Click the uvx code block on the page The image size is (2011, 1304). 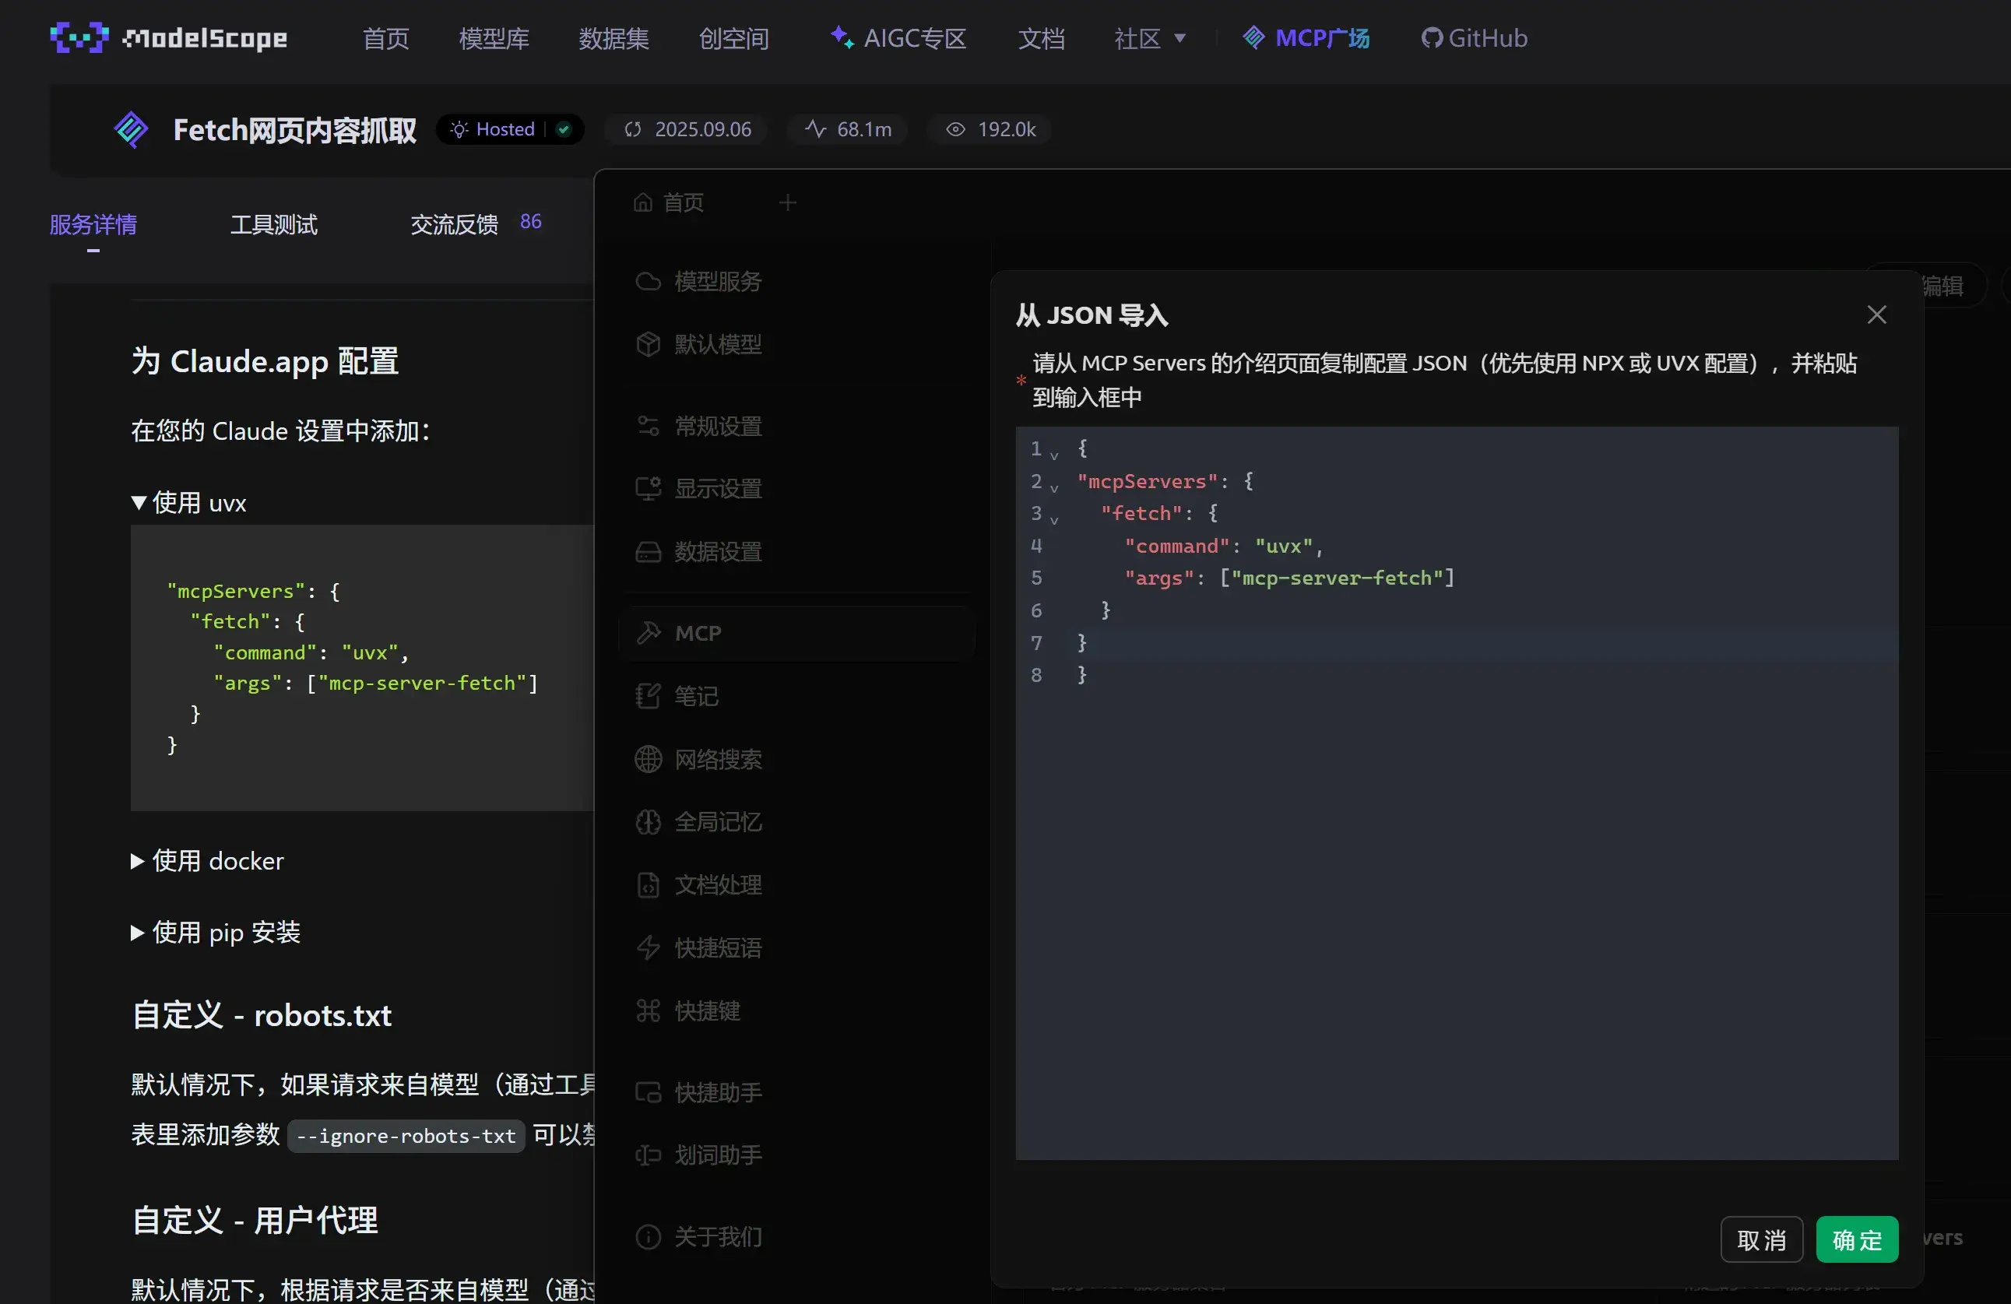(362, 668)
